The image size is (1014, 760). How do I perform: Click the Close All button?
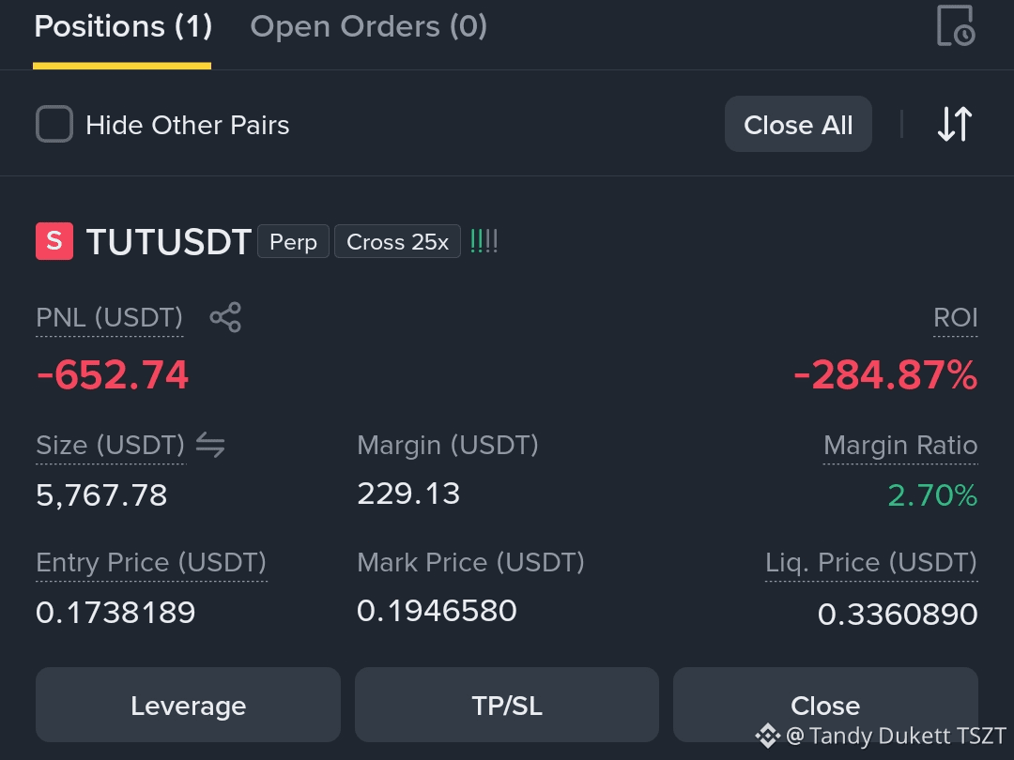pyautogui.click(x=798, y=124)
